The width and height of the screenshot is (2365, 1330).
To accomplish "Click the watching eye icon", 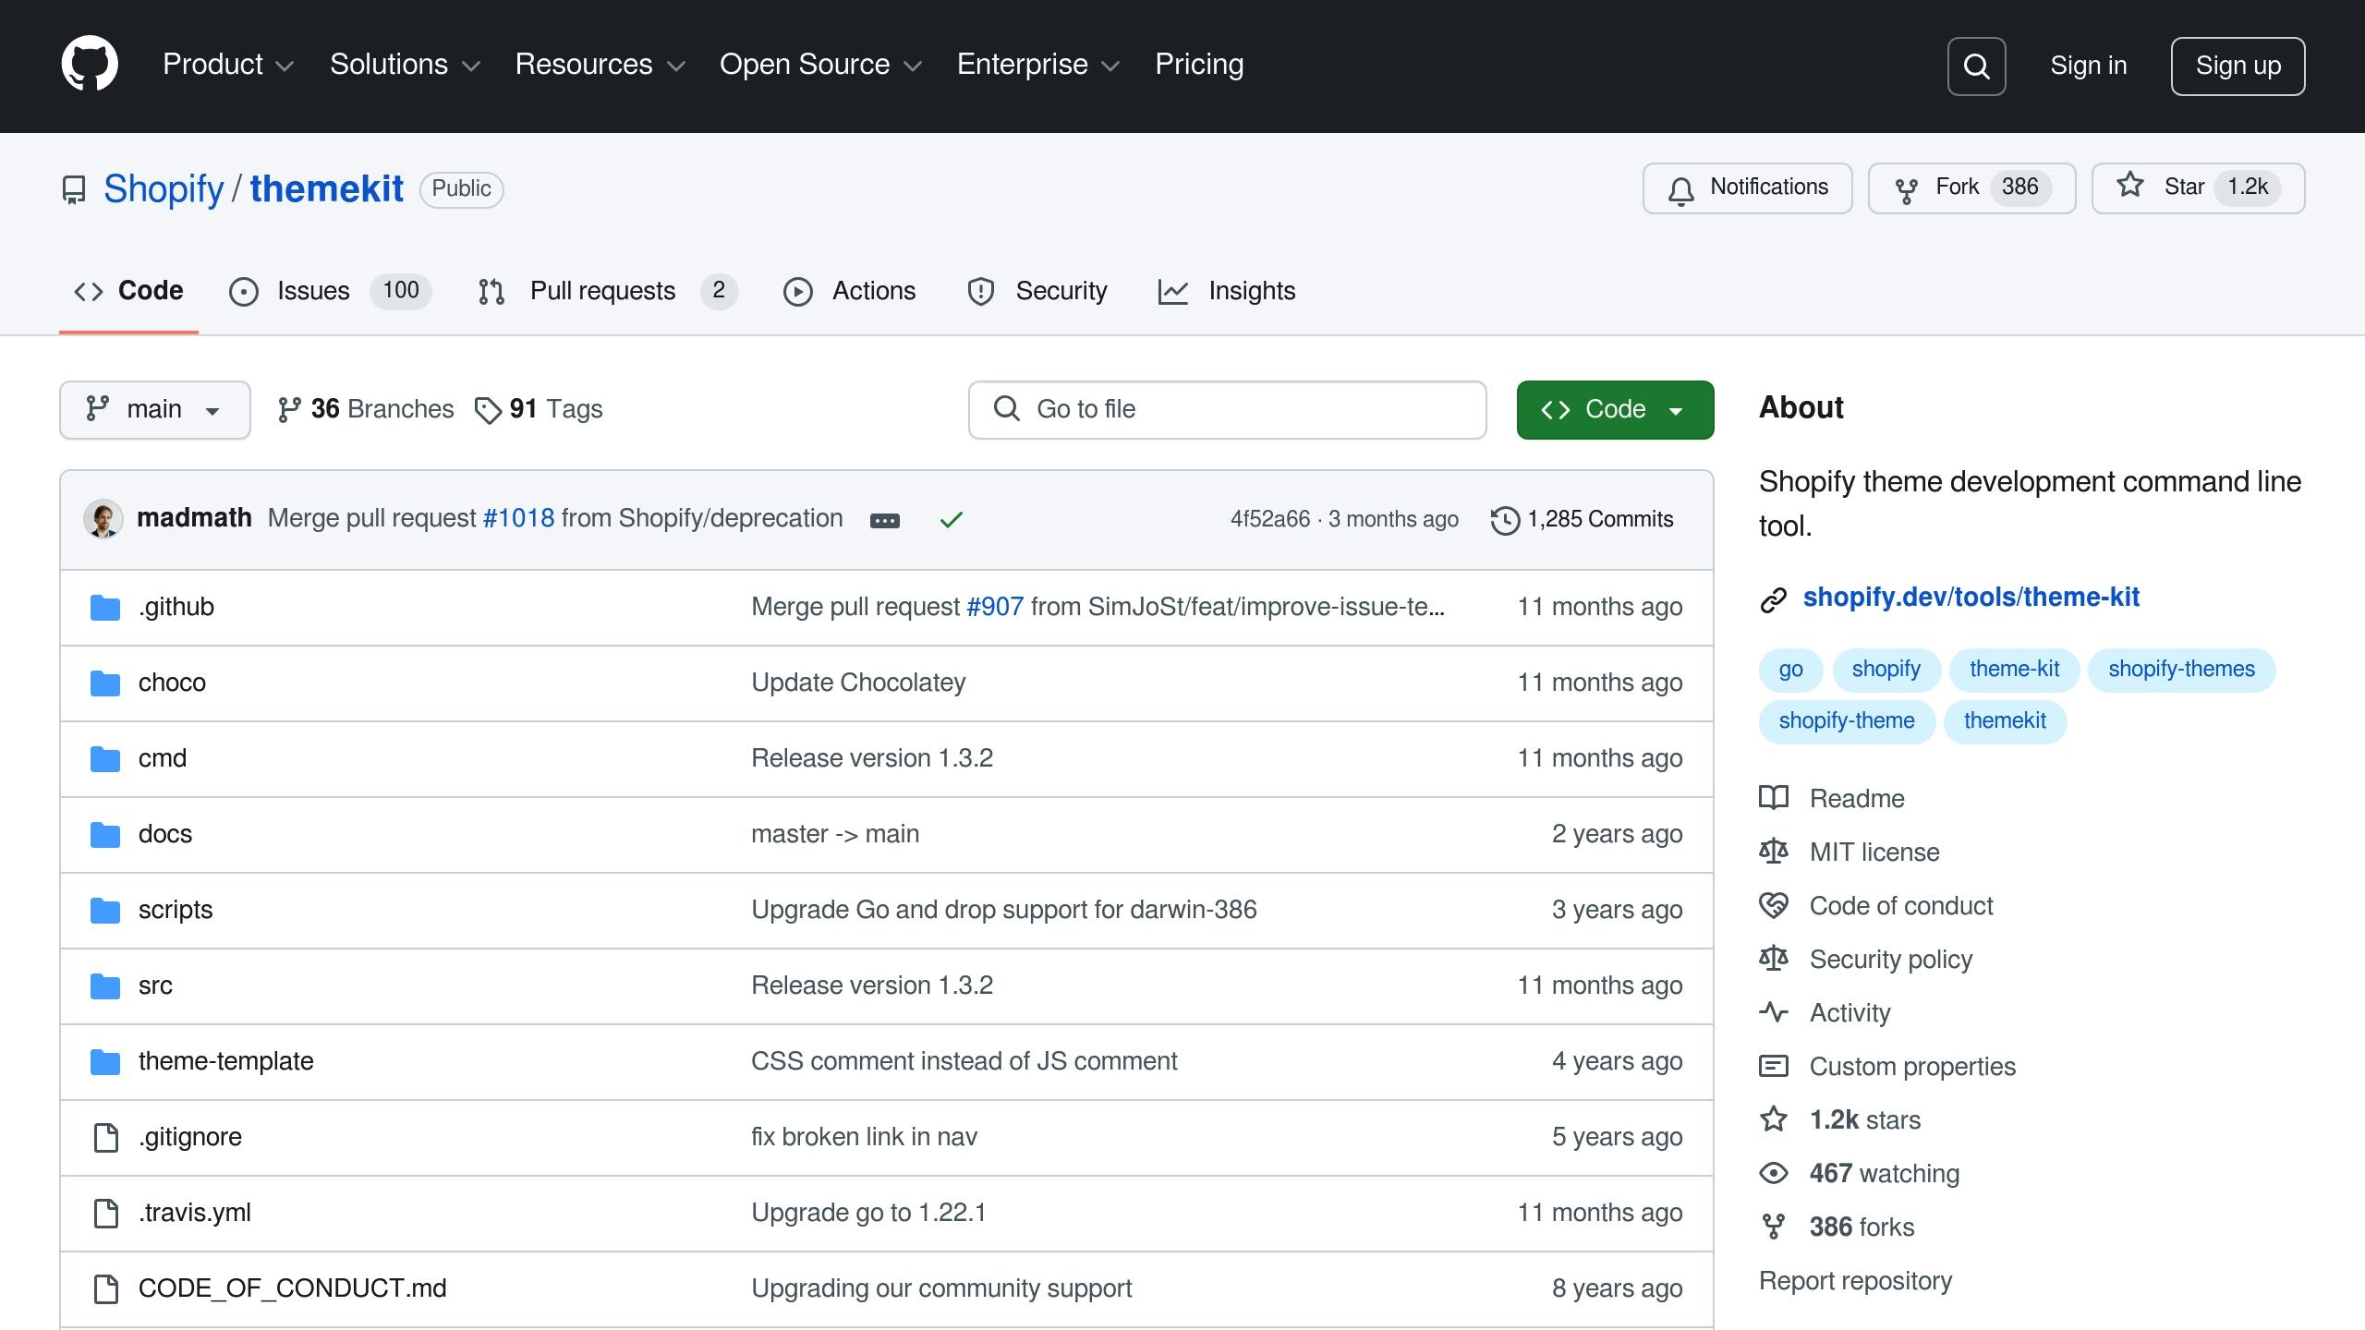I will point(1773,1173).
